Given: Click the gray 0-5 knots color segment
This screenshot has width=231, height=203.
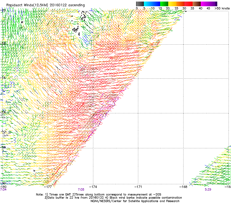Looking at the screenshot, I should pos(140,4).
